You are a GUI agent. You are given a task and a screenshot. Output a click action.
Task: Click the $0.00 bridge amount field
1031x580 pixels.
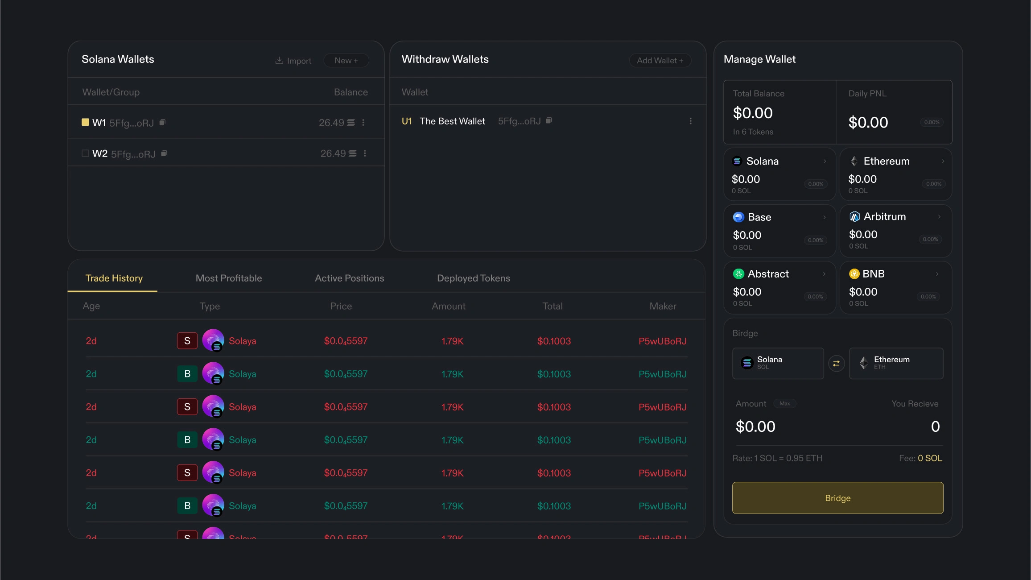(756, 427)
